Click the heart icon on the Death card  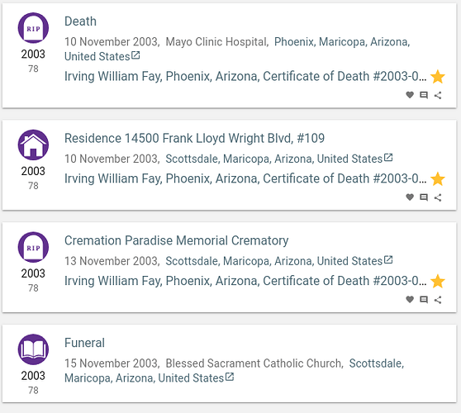[x=410, y=95]
